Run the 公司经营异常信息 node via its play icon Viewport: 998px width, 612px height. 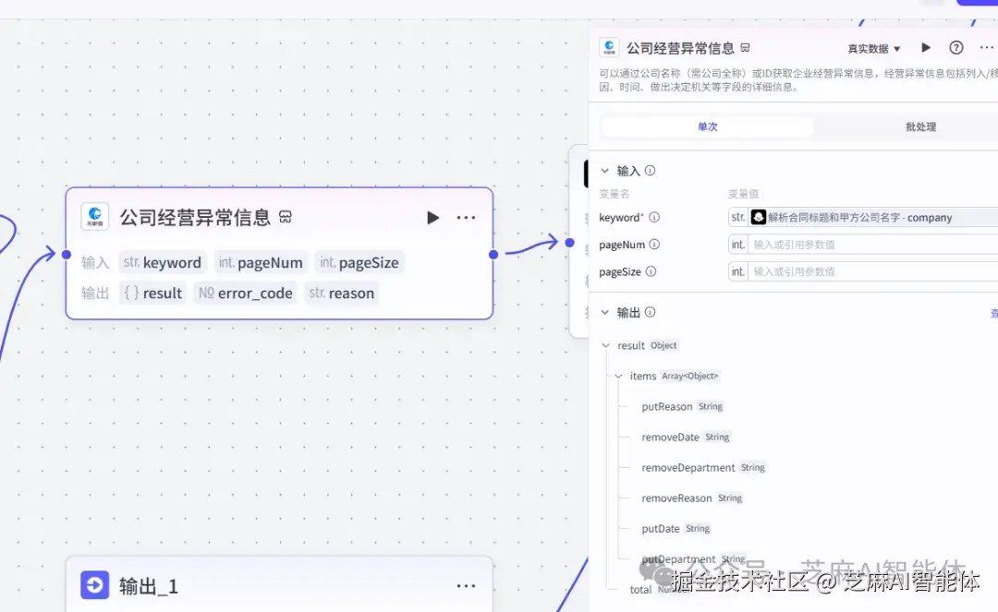pos(432,218)
